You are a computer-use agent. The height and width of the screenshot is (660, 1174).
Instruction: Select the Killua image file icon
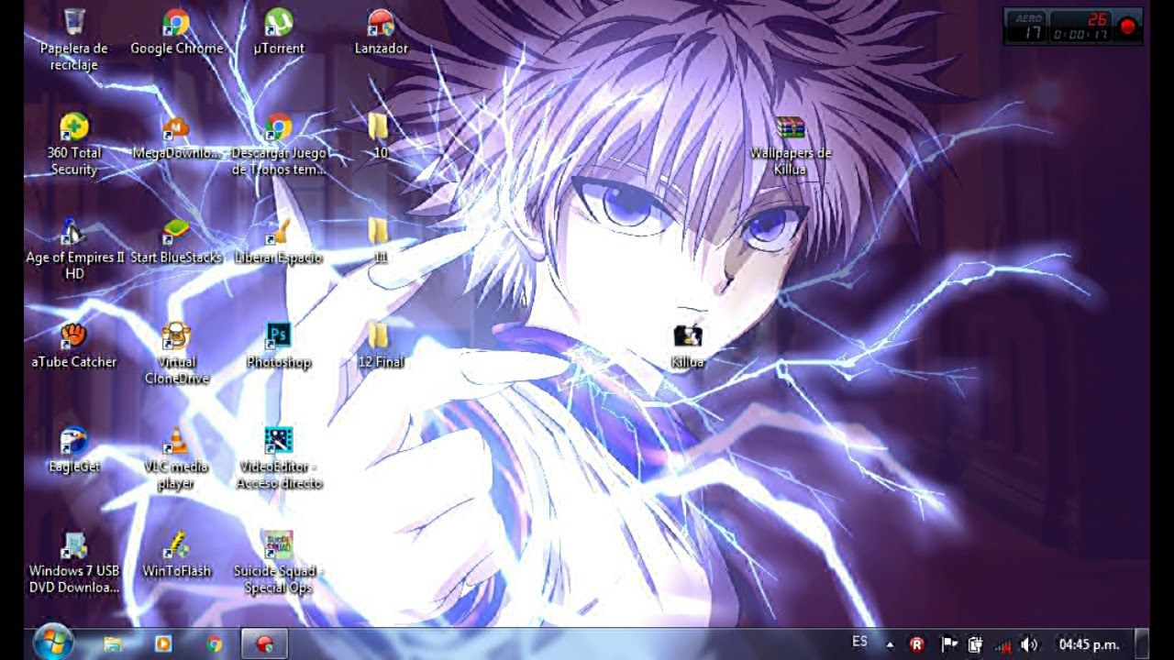point(687,346)
